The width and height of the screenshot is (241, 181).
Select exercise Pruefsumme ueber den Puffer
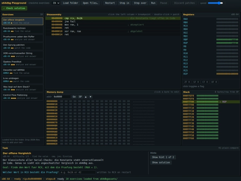[22, 38]
